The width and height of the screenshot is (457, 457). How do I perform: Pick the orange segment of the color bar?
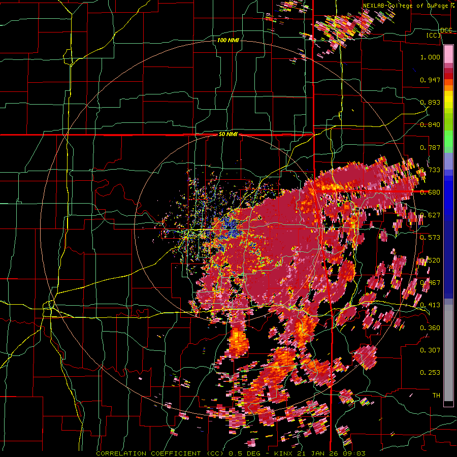point(448,88)
